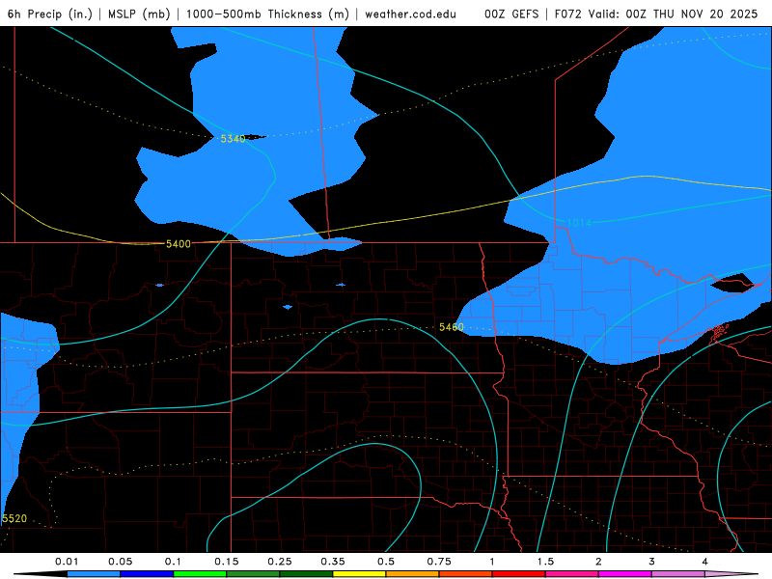772x579 pixels.
Task: Click the bright green 0.1–0.15 legend swatch
Action: [200, 574]
